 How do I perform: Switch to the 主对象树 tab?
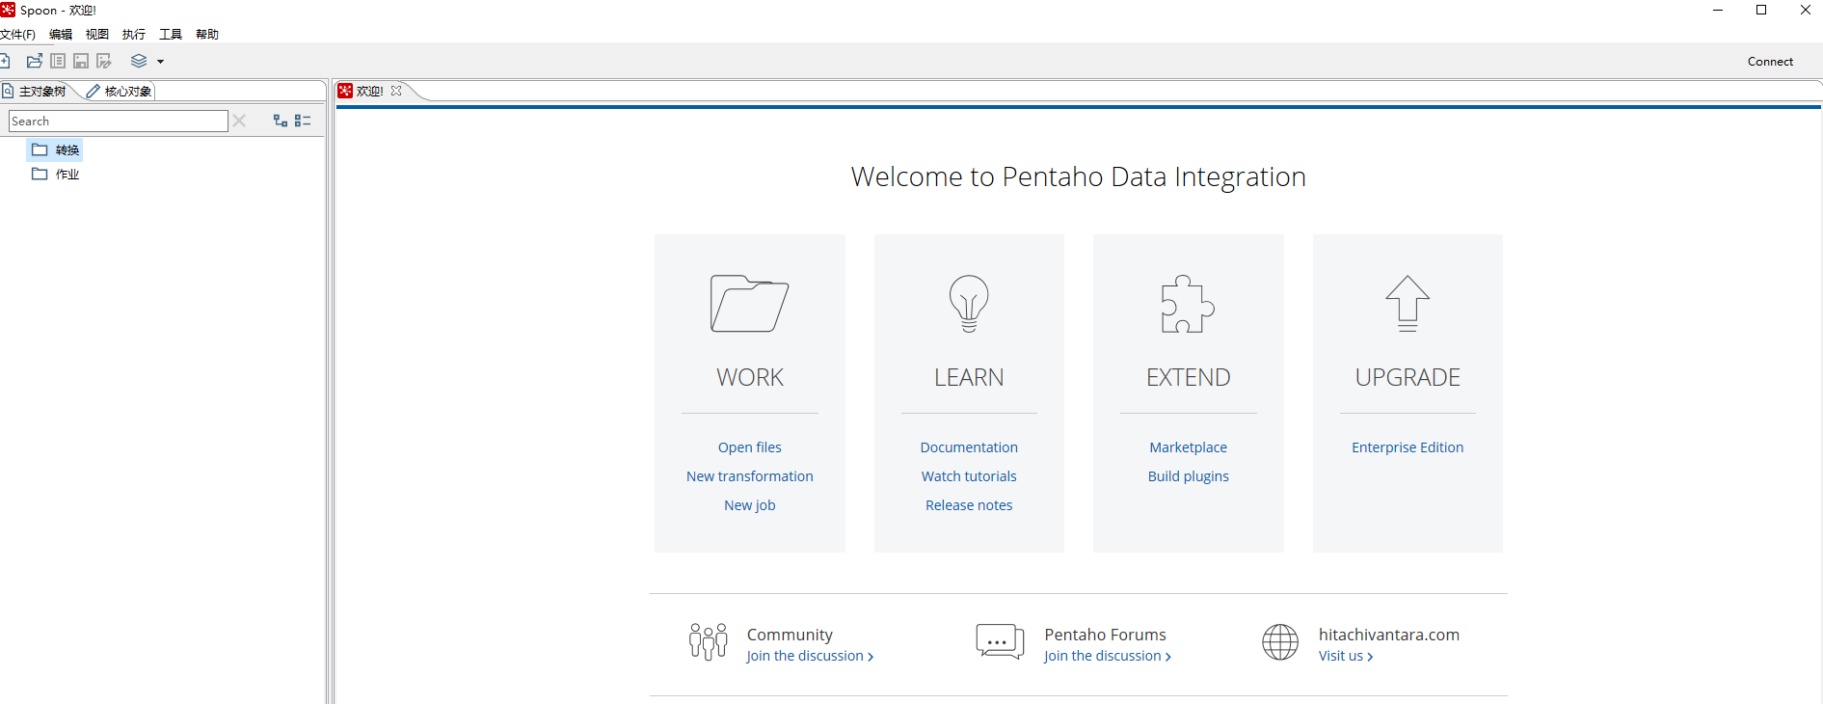(36, 92)
